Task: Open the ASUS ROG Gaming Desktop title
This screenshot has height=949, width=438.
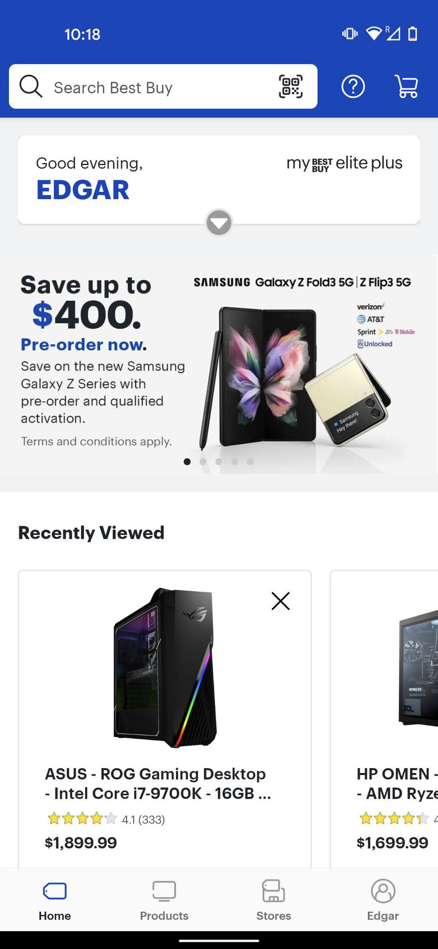Action: [158, 783]
